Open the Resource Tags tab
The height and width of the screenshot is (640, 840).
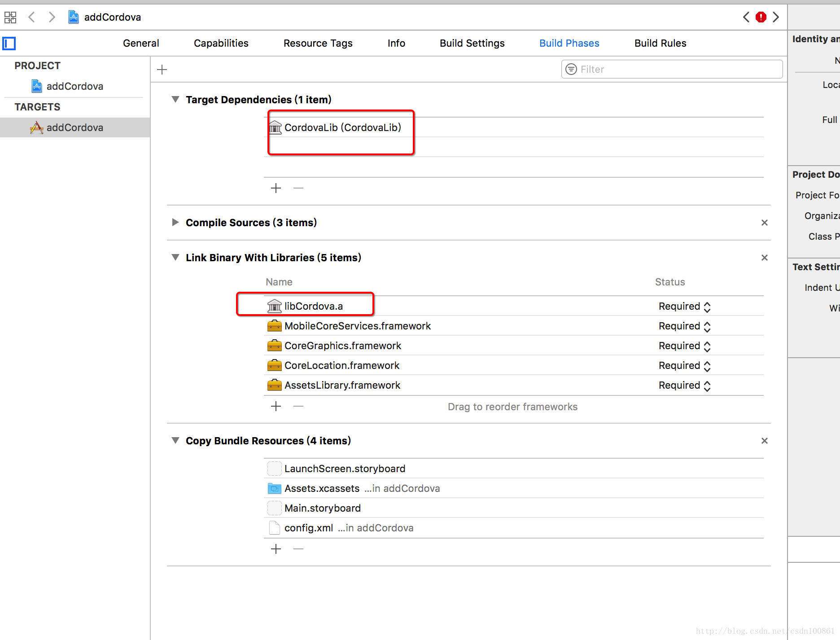pyautogui.click(x=318, y=43)
